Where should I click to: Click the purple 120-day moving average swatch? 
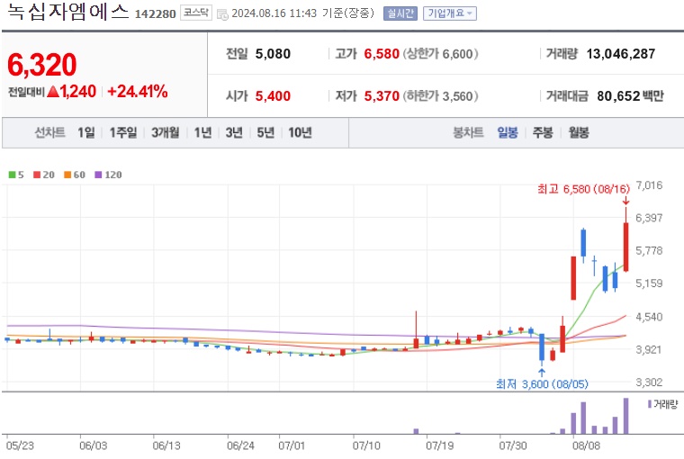coord(98,175)
